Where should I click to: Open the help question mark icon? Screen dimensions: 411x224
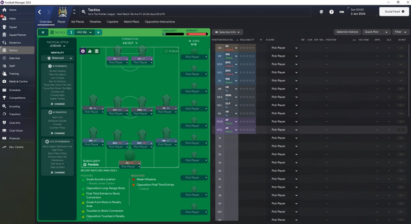coord(331,12)
